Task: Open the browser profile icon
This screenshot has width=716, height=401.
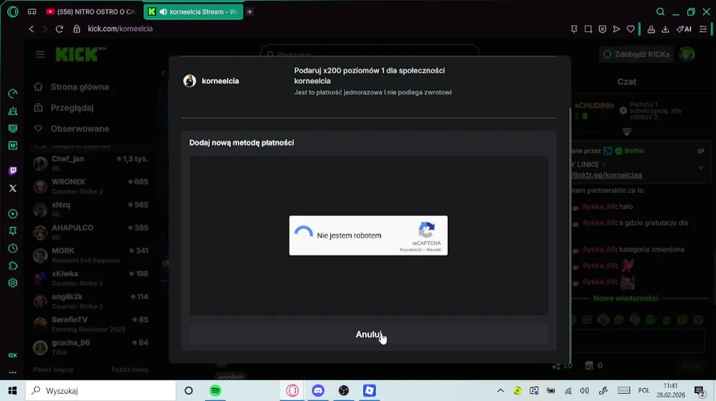Action: (651, 29)
